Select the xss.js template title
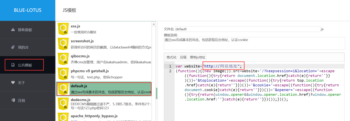Image resolution: width=350 pixels, height=121 pixels. 76,26
